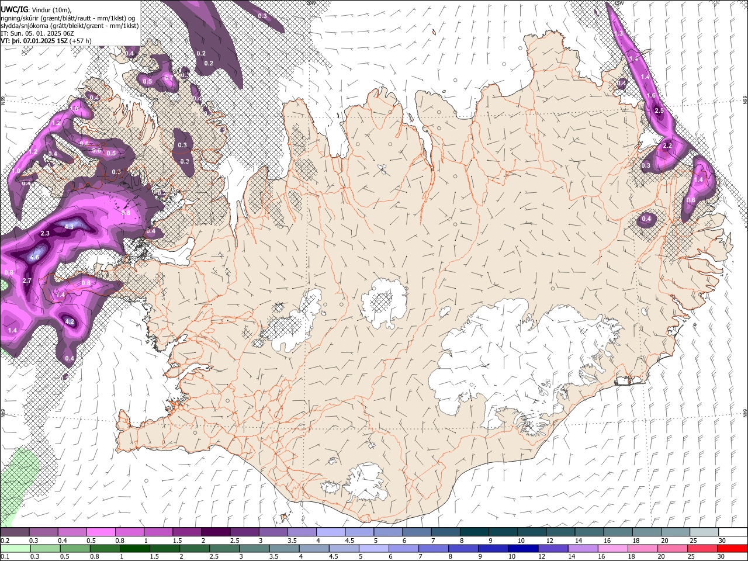748x561 pixels.
Task: Click the white above-30 swatch on snow scale
Action: [x=733, y=532]
